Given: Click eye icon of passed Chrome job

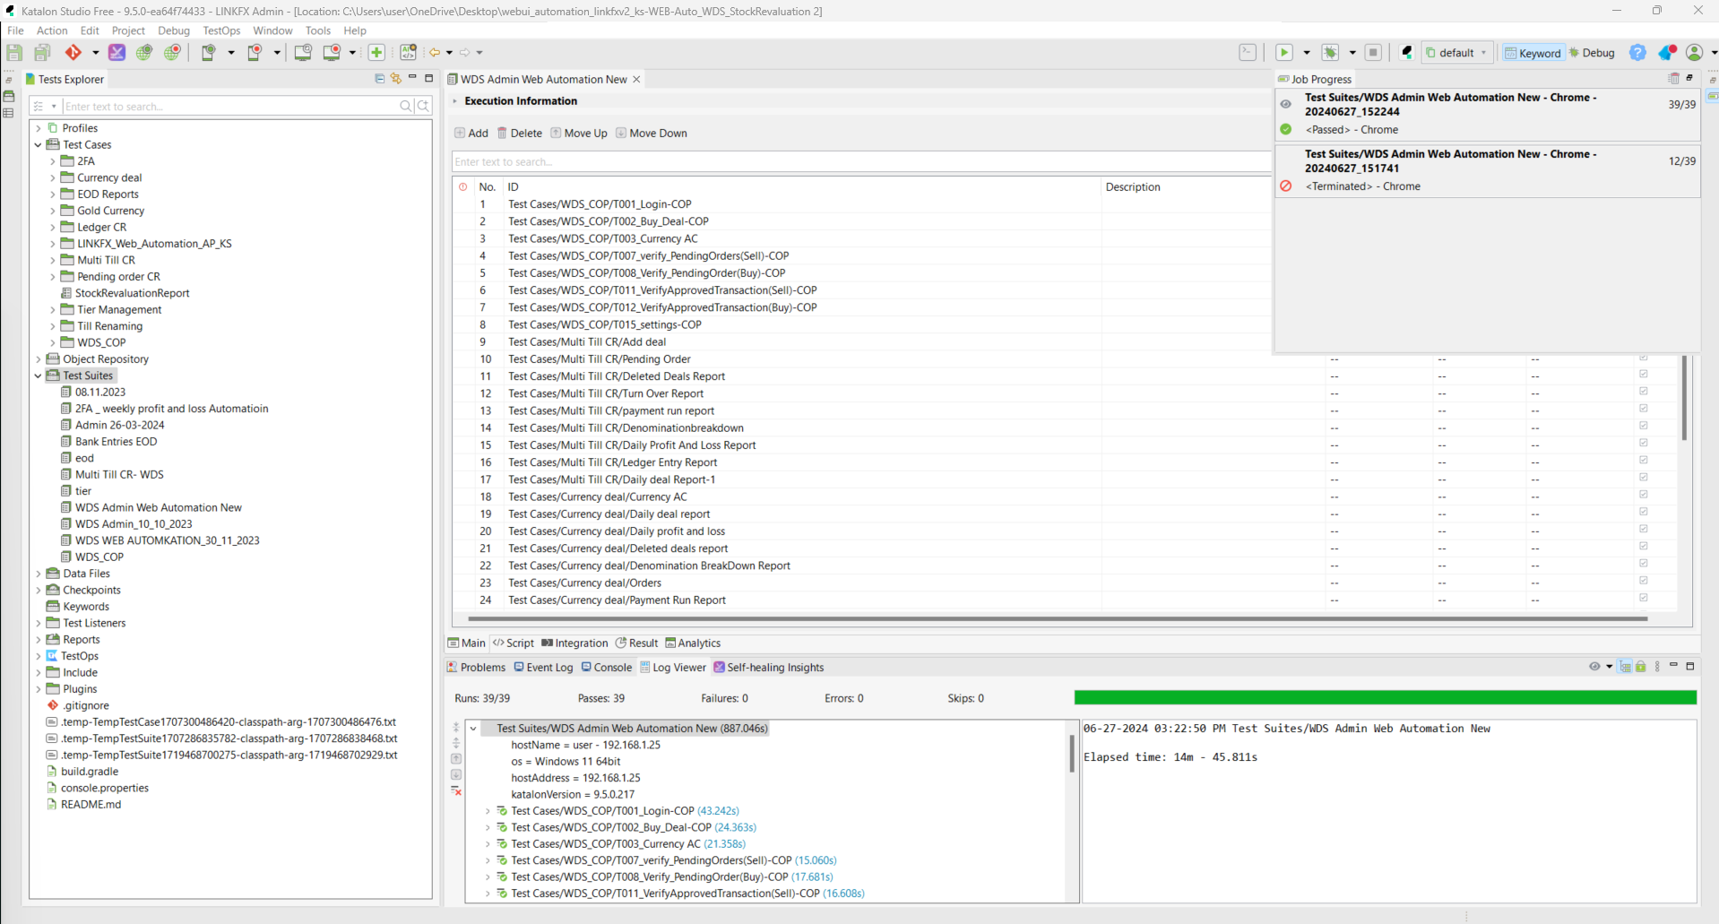Looking at the screenshot, I should click(1286, 104).
